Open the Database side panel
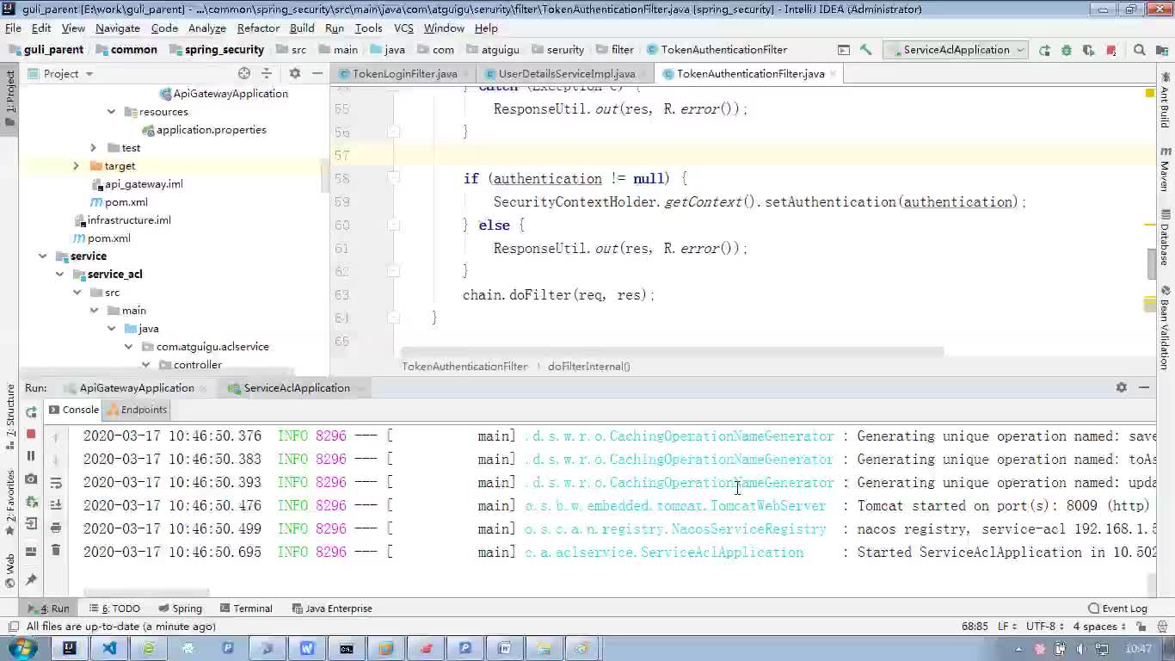1175x661 pixels. (1166, 238)
